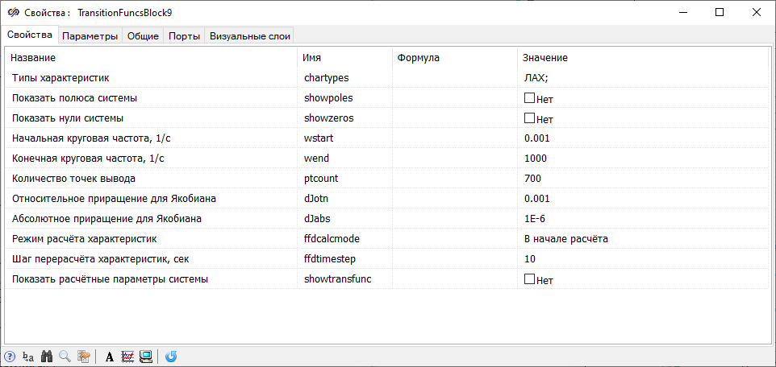The width and height of the screenshot is (776, 367).
Task: Click the computer monitor icon
Action: click(146, 357)
